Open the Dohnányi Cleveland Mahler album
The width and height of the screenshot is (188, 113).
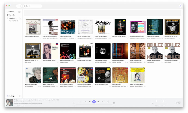(85, 75)
